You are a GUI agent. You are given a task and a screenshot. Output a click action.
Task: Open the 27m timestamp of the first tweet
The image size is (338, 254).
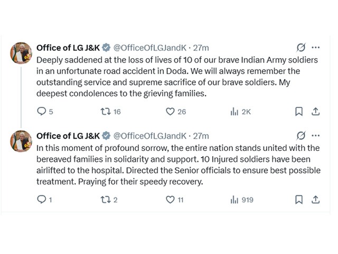202,47
